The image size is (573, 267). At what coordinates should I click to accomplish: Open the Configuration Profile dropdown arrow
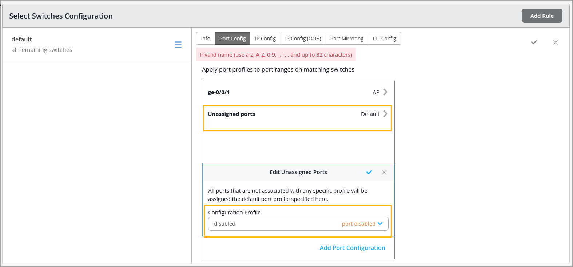click(x=380, y=224)
